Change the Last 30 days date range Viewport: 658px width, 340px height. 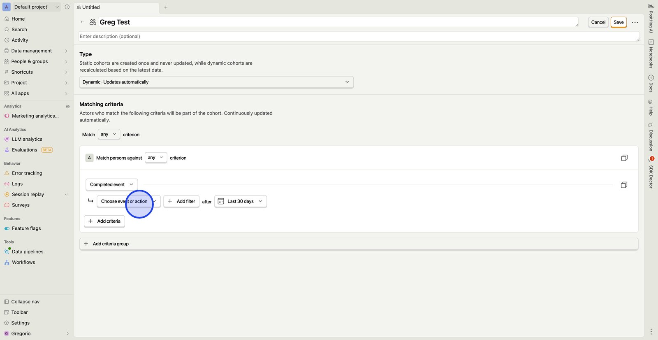[x=241, y=201]
